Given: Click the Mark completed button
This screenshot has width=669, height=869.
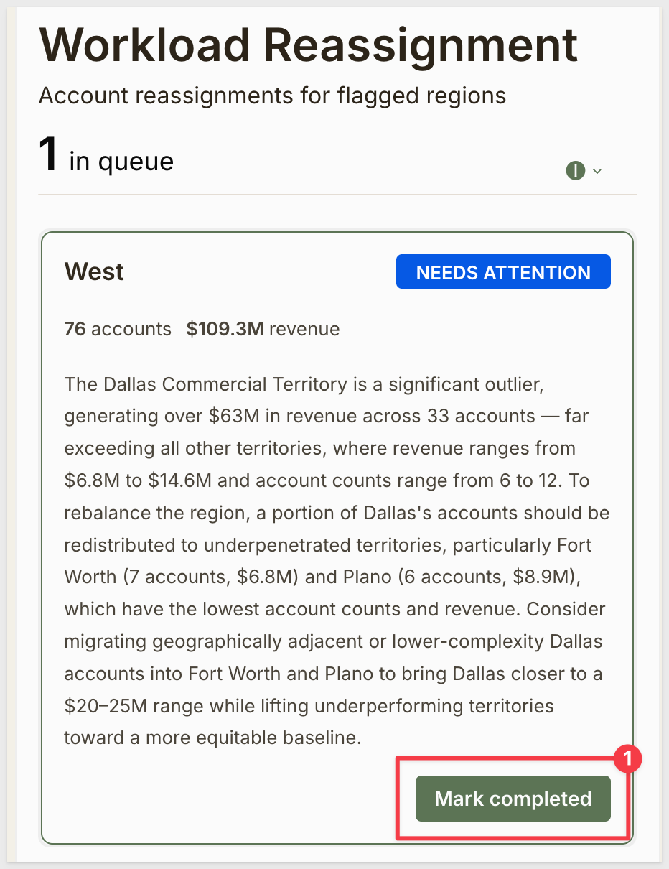Looking at the screenshot, I should click(513, 799).
